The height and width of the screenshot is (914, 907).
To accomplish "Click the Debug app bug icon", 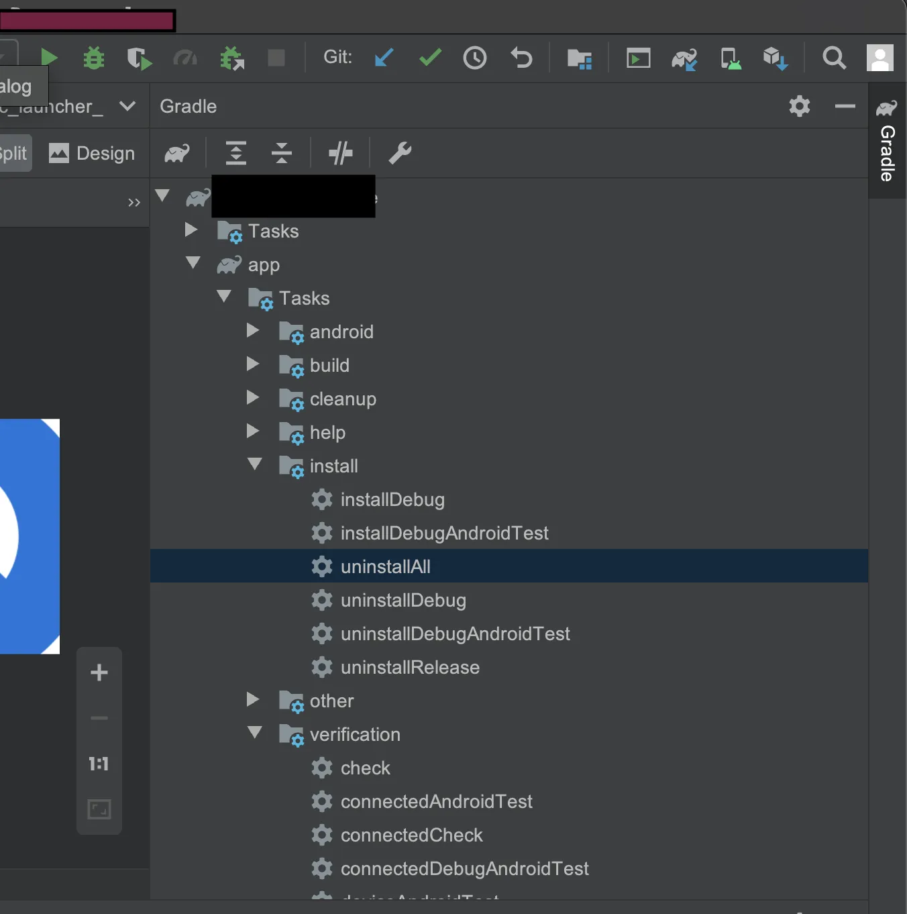I will coord(94,58).
